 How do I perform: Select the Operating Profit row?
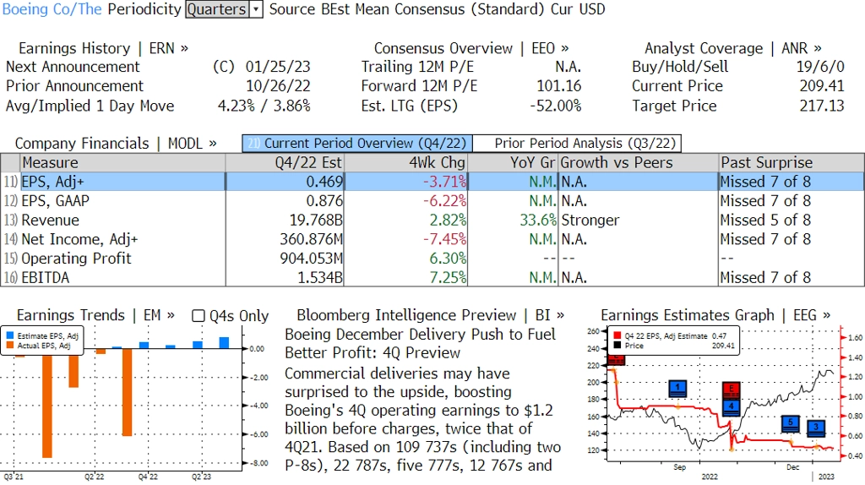(432, 259)
